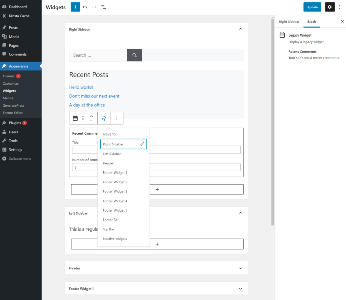Open the block's three-dot options menu

117,118
